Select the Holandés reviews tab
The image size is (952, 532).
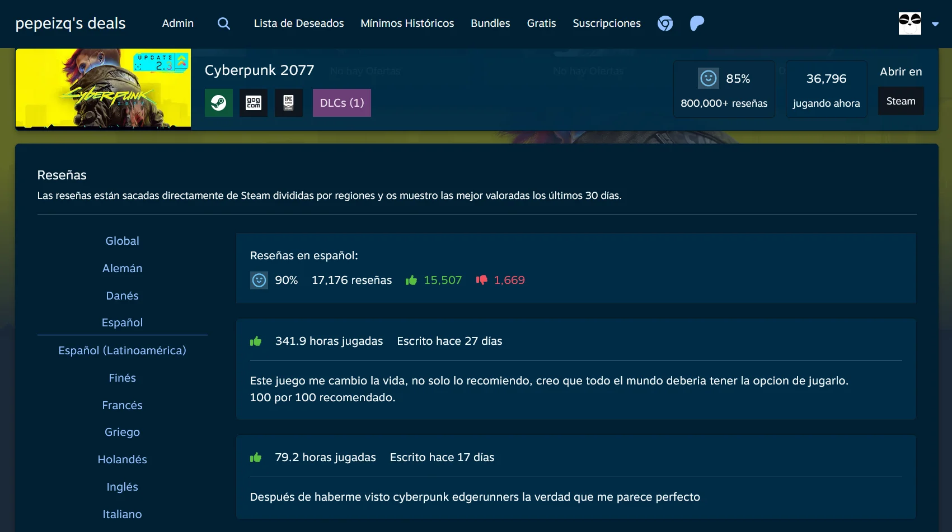tap(122, 459)
